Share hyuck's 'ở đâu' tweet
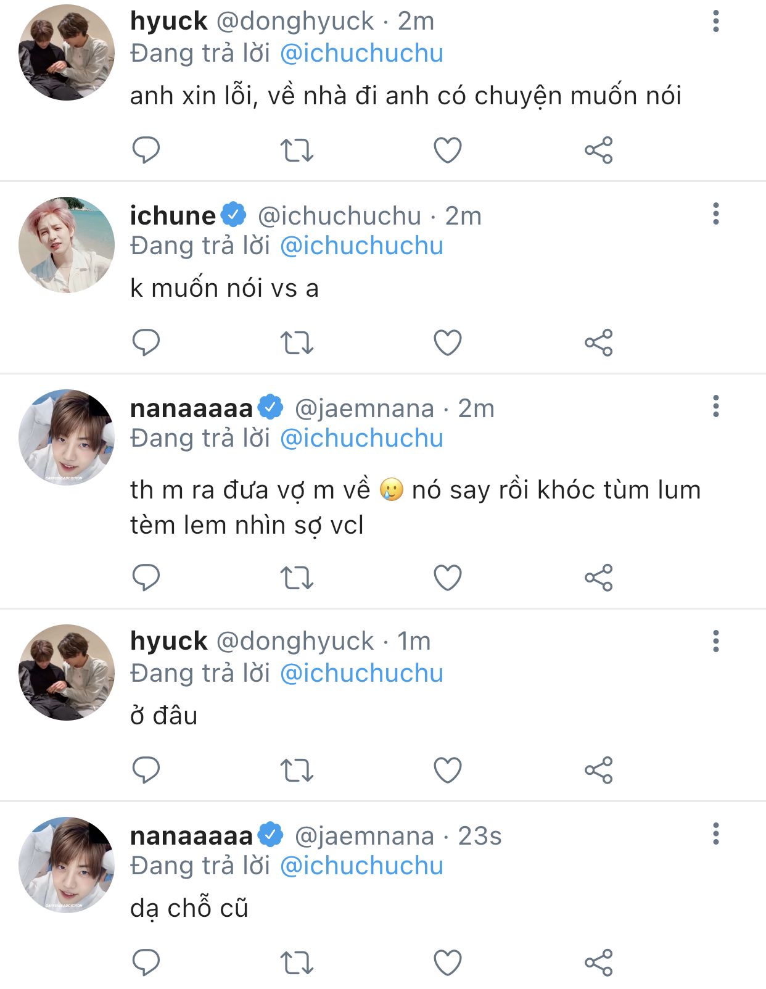 pyautogui.click(x=598, y=771)
